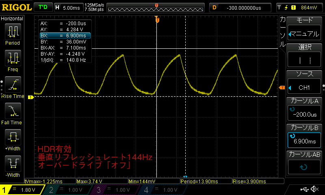
Task: Click the AY = 4.284 V readout
Action: tap(62, 29)
